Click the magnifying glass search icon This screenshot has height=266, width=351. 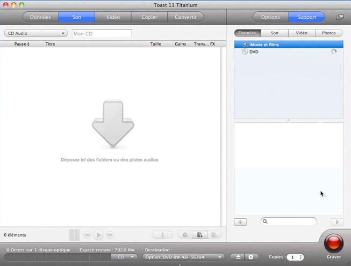[265, 221]
